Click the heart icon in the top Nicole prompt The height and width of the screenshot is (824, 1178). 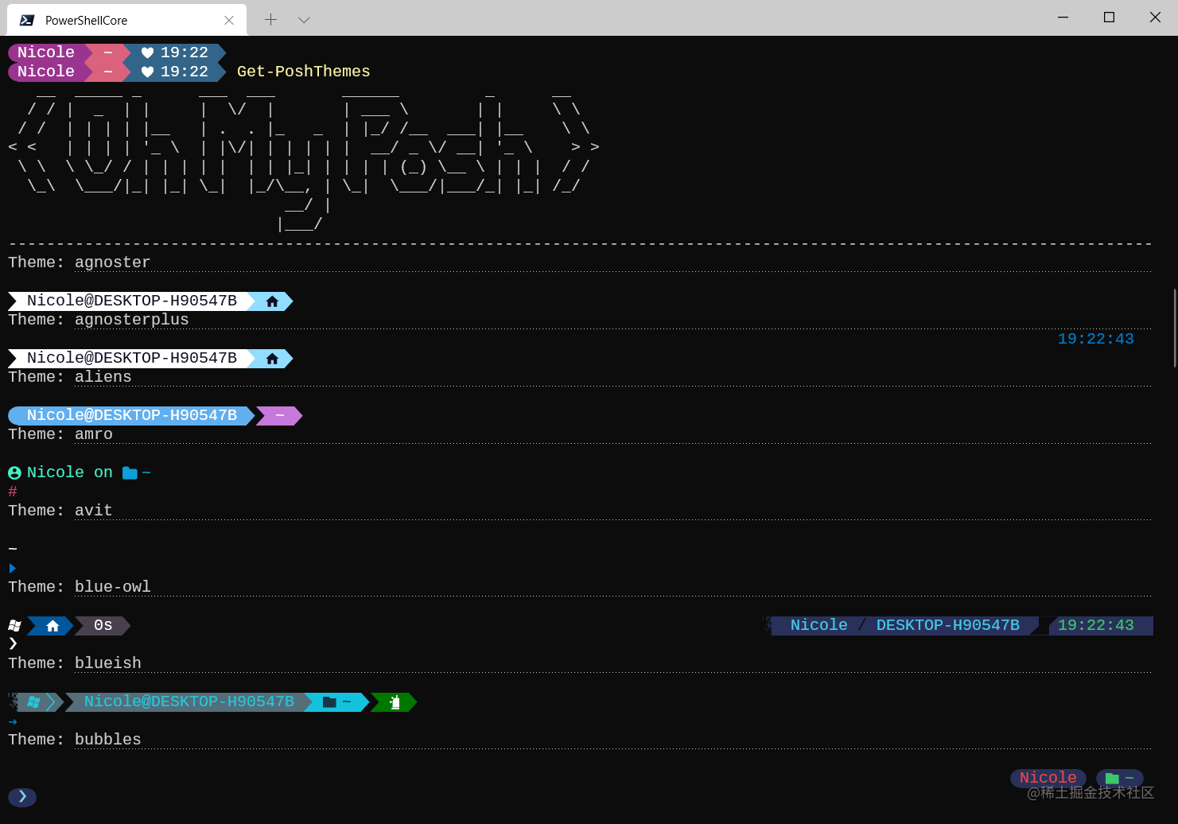(x=147, y=52)
